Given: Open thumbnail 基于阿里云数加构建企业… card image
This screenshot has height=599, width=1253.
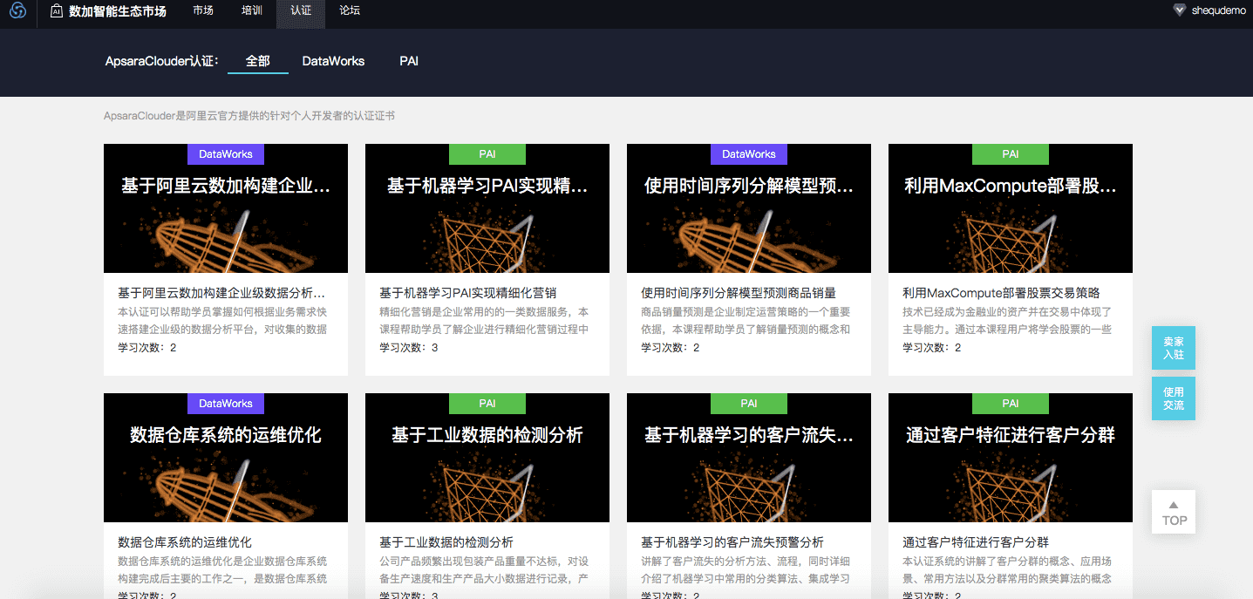Looking at the screenshot, I should pyautogui.click(x=226, y=208).
